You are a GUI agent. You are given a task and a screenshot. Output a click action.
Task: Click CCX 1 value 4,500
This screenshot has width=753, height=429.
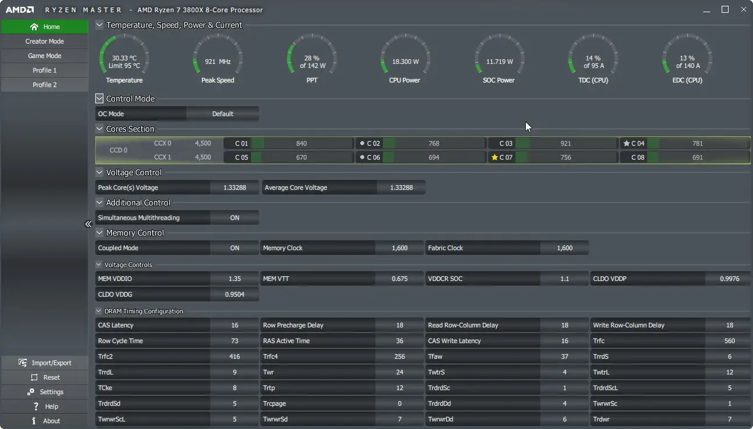(x=203, y=157)
